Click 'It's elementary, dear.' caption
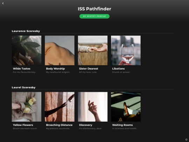 coord(91,128)
